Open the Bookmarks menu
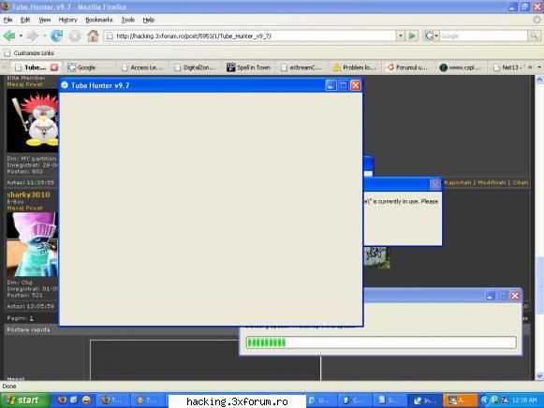This screenshot has height=408, width=544. 99,20
